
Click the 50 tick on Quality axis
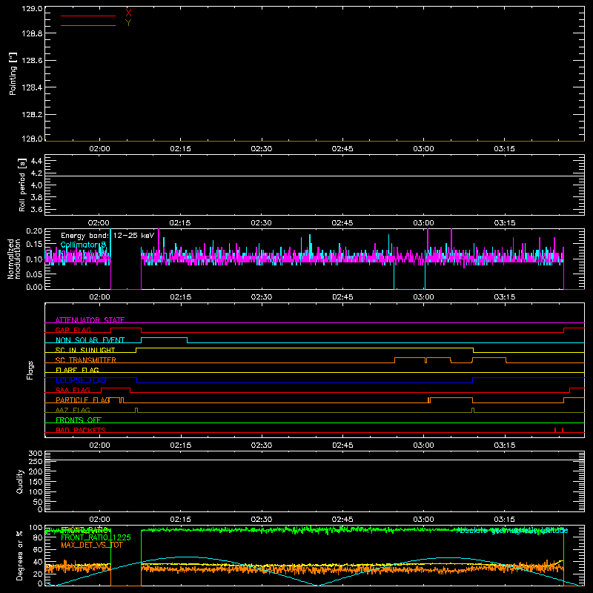click(x=38, y=502)
